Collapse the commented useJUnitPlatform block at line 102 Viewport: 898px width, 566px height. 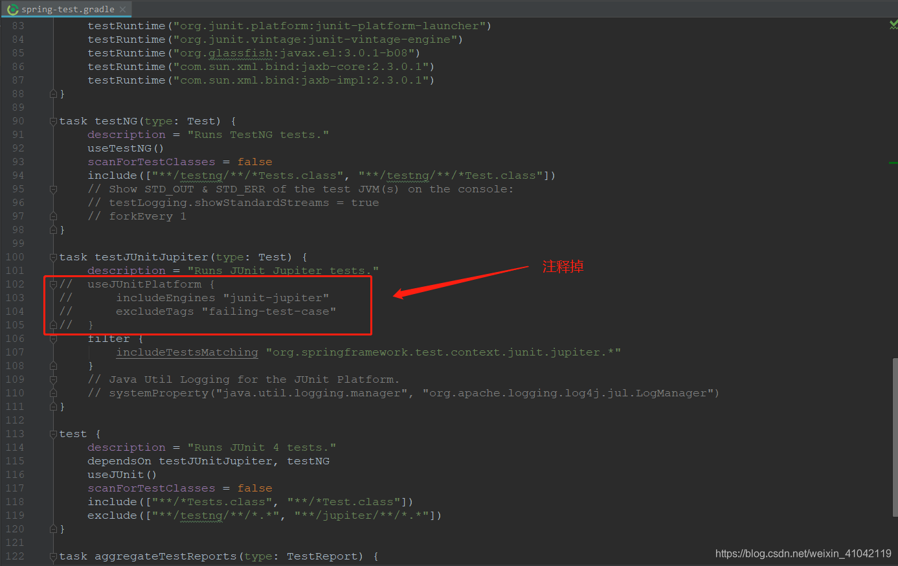pos(53,284)
